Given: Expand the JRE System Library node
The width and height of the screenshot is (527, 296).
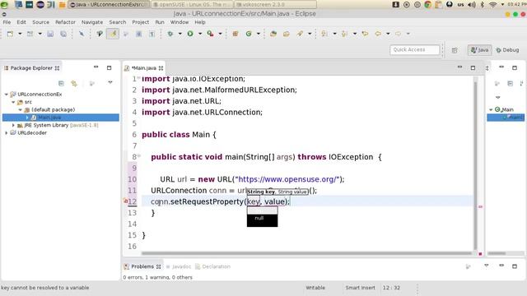Looking at the screenshot, I should click(13, 125).
